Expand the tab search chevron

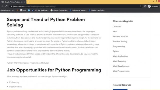[x=149, y=2]
